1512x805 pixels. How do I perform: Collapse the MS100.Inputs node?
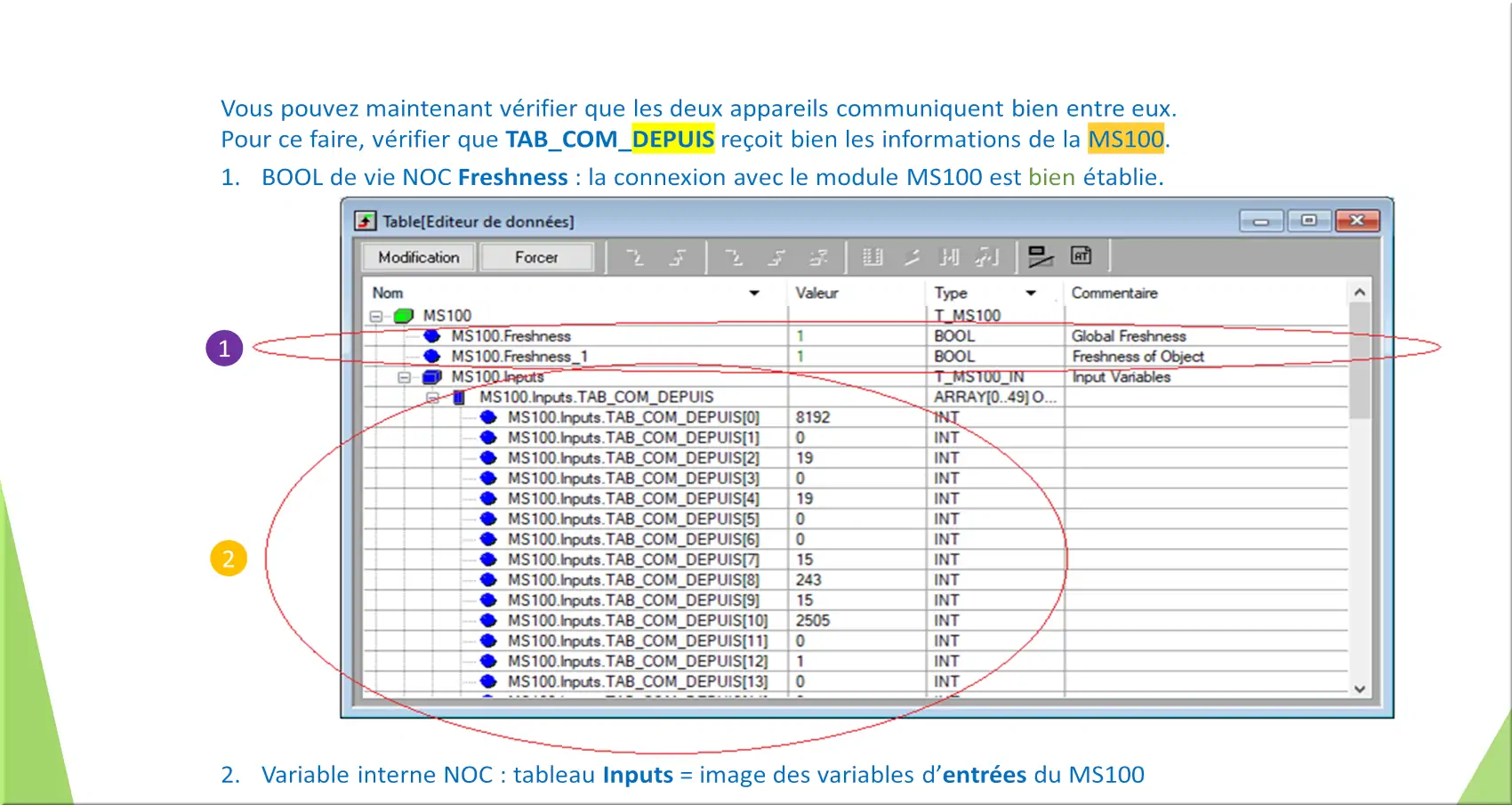405,377
